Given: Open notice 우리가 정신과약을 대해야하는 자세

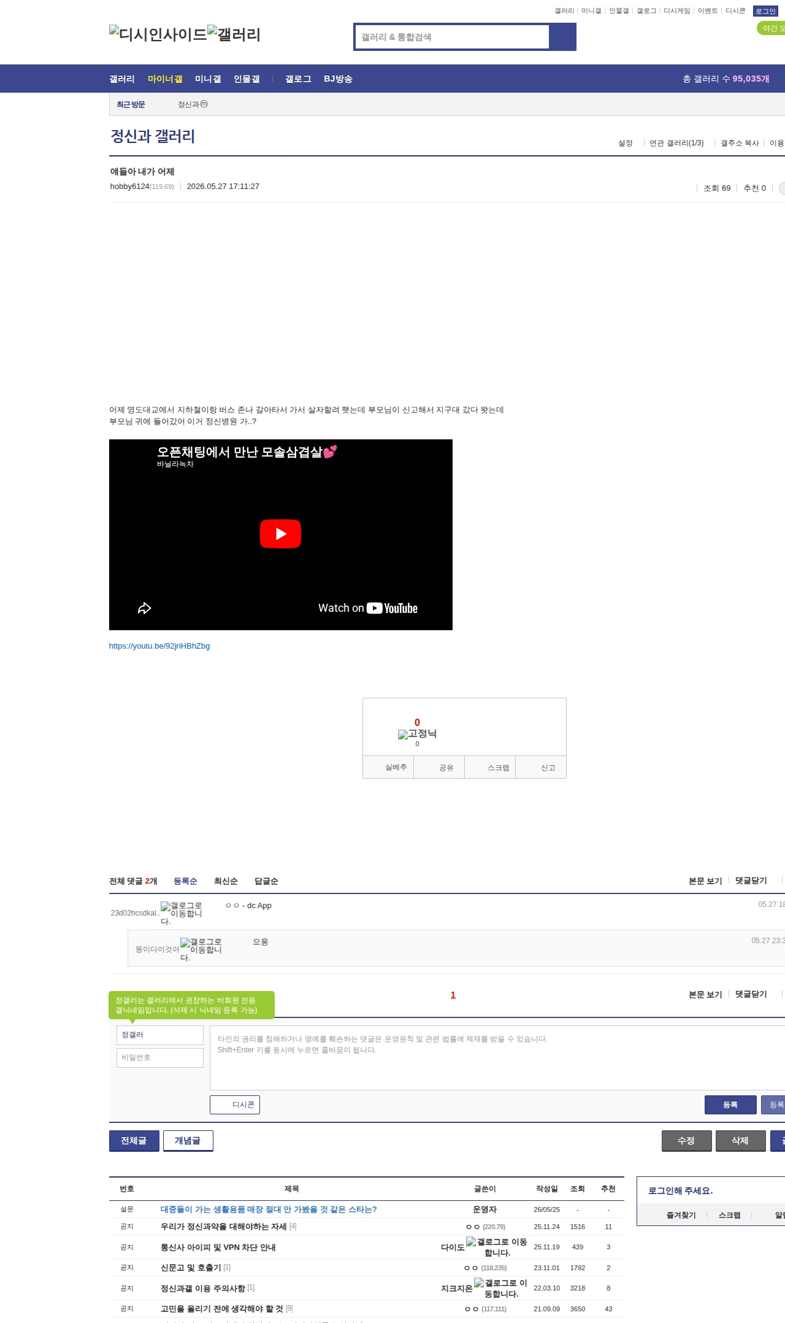Looking at the screenshot, I should tap(223, 1227).
